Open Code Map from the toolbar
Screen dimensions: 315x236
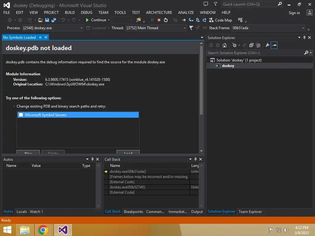pyautogui.click(x=220, y=20)
